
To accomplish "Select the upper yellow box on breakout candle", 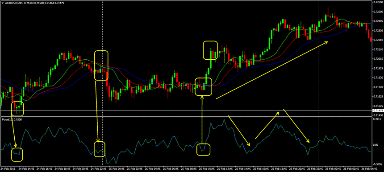I will click(x=210, y=50).
